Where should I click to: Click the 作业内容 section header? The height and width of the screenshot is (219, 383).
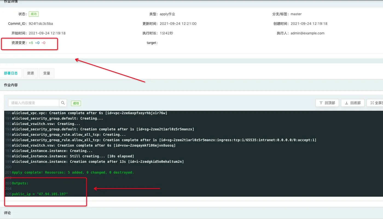pos(11,85)
